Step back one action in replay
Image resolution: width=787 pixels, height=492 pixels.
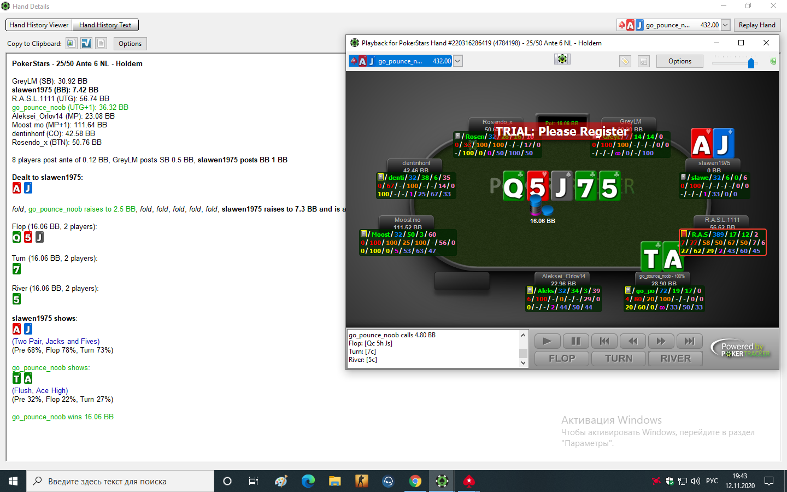point(632,341)
